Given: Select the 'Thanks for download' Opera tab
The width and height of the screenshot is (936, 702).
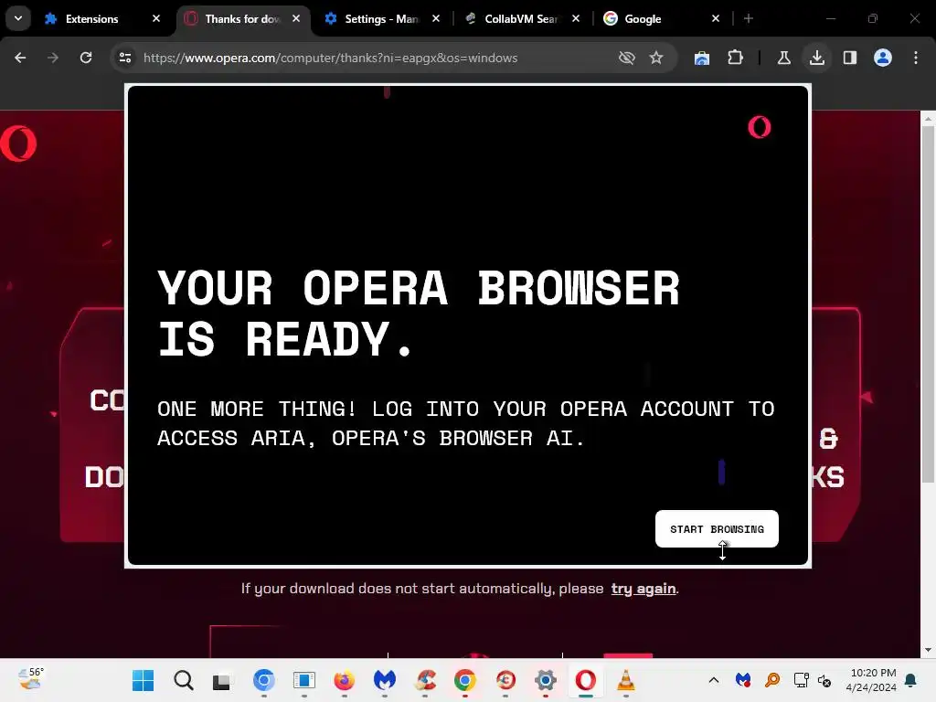Looking at the screenshot, I should point(241,19).
